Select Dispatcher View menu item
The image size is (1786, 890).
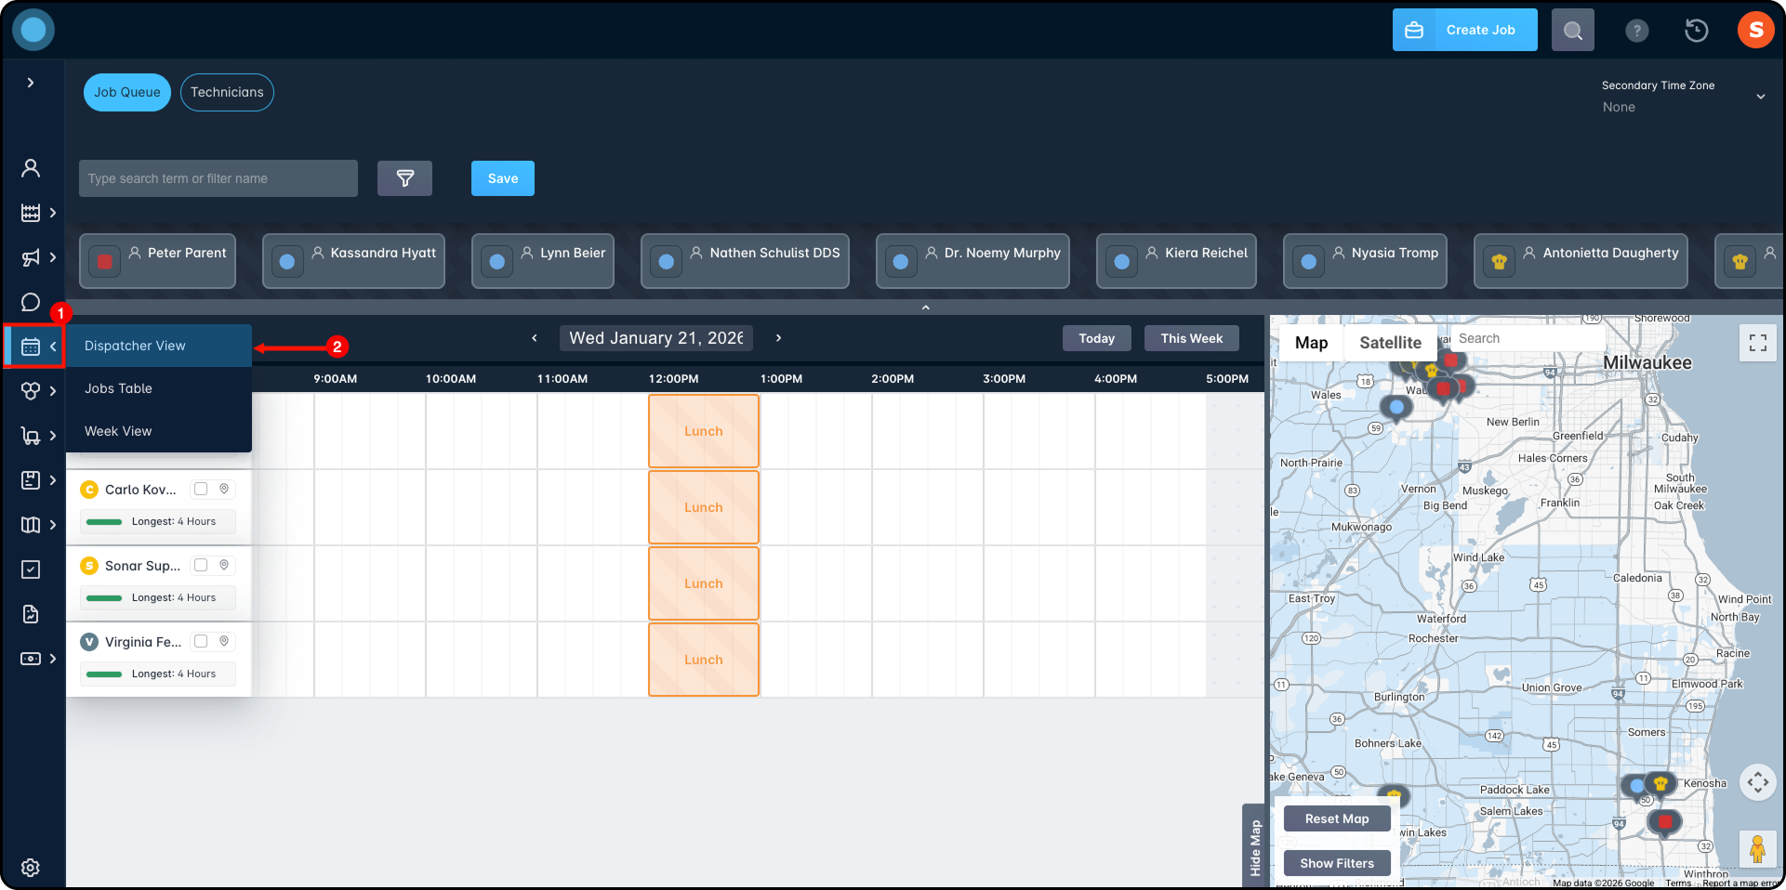(159, 346)
